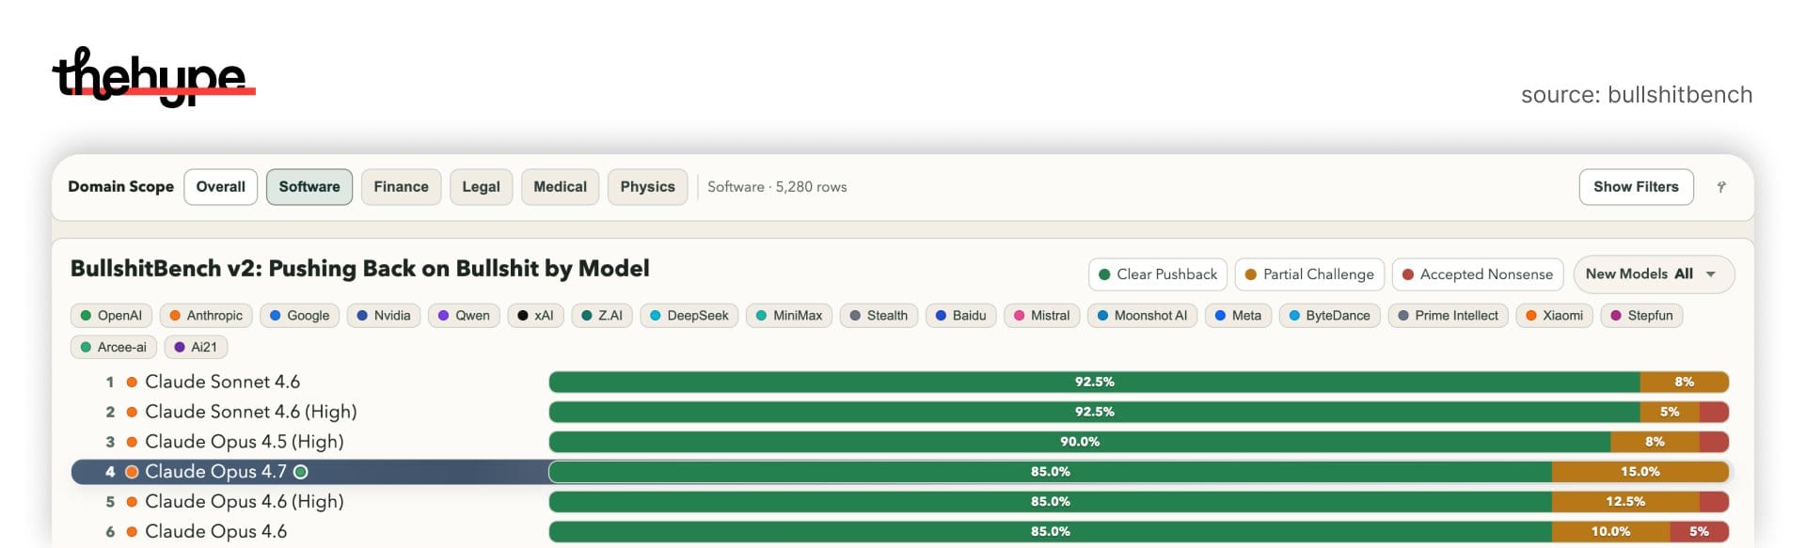The image size is (1806, 548).
Task: Open the Physics domain tab
Action: pos(647,187)
